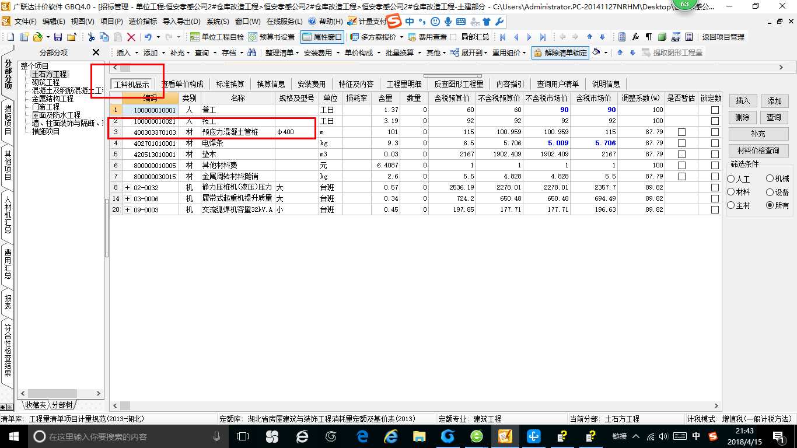Select the 人工 filter radio button

pyautogui.click(x=731, y=180)
